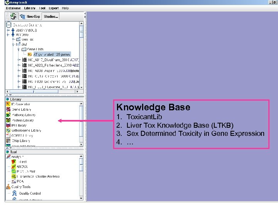Select the Chip Library text entry
278x209 pixels.
pyautogui.click(x=21, y=141)
